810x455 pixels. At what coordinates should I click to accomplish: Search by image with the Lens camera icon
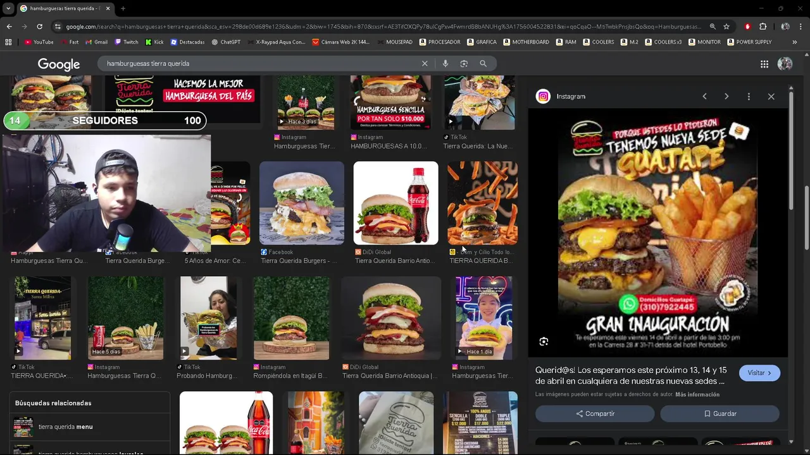[x=464, y=64]
